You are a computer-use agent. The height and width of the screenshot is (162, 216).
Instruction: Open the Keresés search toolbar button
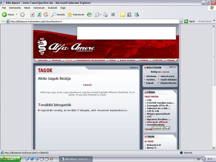tap(58, 15)
